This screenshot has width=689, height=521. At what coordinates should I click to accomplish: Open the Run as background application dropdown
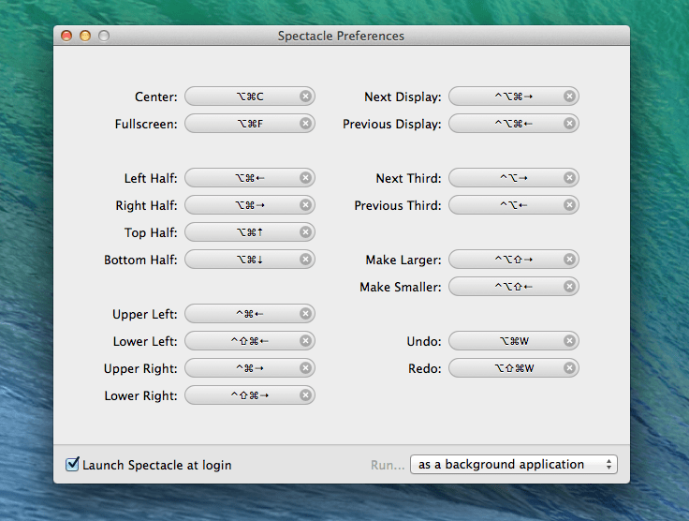pyautogui.click(x=514, y=464)
